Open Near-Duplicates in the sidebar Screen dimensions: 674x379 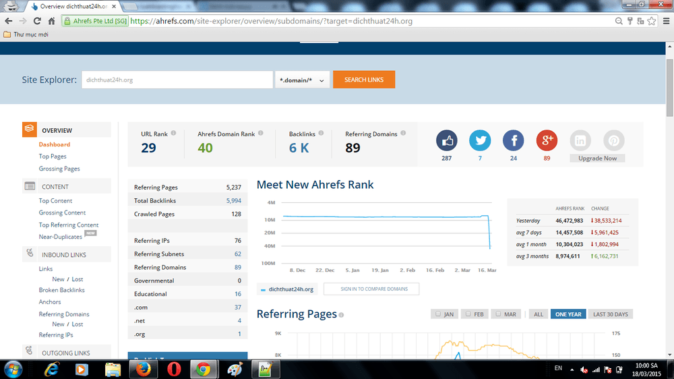pos(60,237)
